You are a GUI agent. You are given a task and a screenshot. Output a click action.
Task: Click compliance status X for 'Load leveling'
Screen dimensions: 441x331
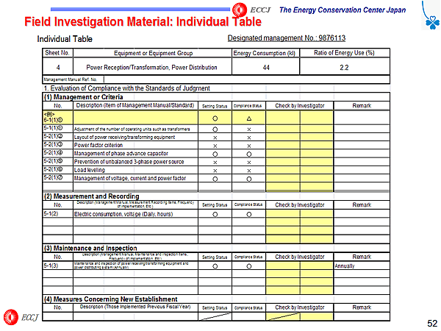coord(249,171)
